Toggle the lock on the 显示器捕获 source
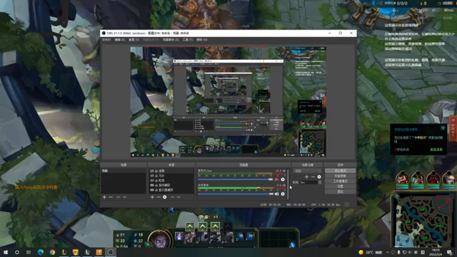The width and height of the screenshot is (457, 257). tap(156, 190)
